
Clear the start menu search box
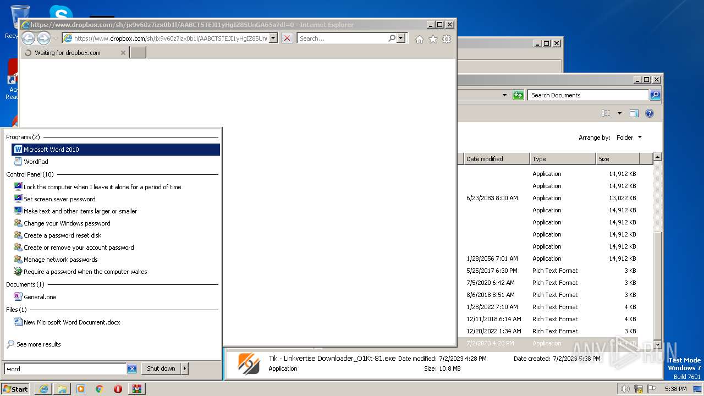(x=132, y=369)
